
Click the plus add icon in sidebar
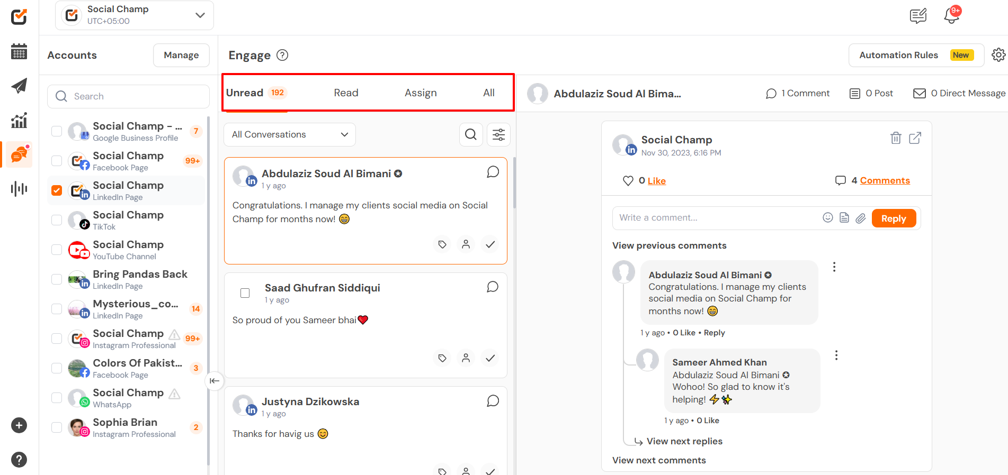(x=19, y=425)
